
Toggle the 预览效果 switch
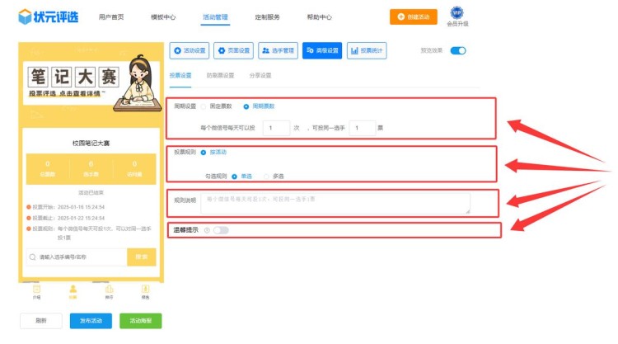pyautogui.click(x=458, y=51)
